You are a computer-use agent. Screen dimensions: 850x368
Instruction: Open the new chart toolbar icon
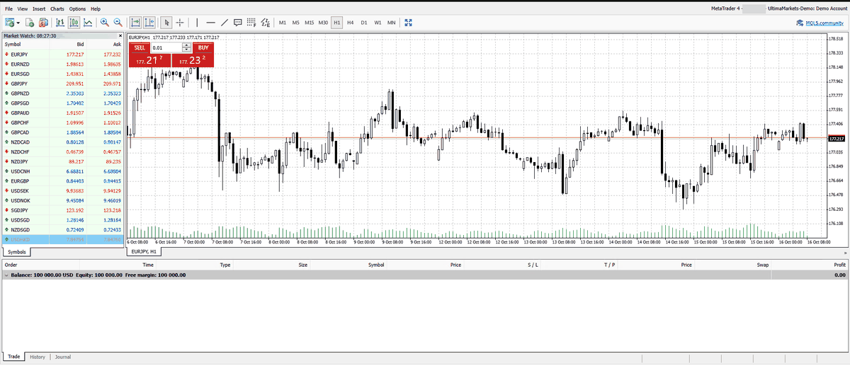(x=10, y=23)
